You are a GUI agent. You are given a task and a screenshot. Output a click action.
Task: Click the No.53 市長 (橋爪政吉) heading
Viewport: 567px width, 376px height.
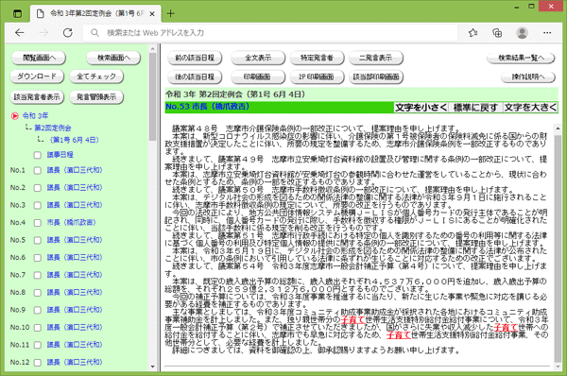[x=207, y=107]
